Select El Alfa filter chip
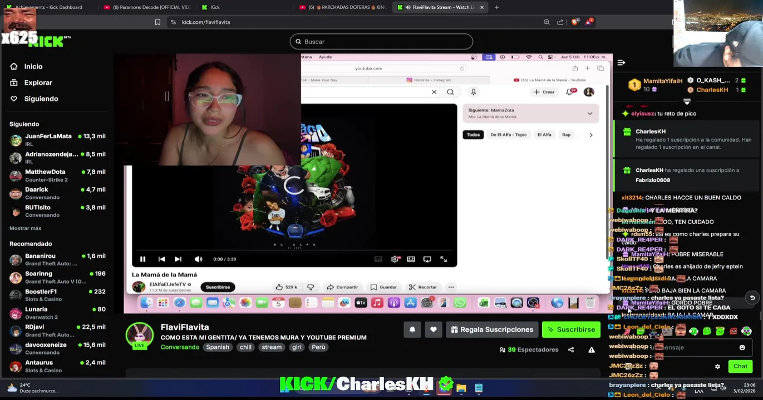763x400 pixels. [544, 134]
